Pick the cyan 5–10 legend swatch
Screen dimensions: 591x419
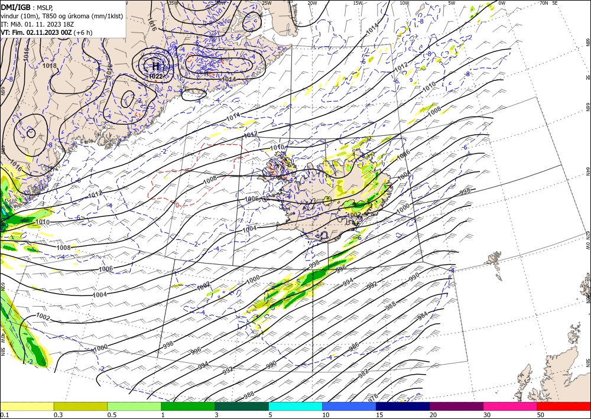(x=295, y=406)
